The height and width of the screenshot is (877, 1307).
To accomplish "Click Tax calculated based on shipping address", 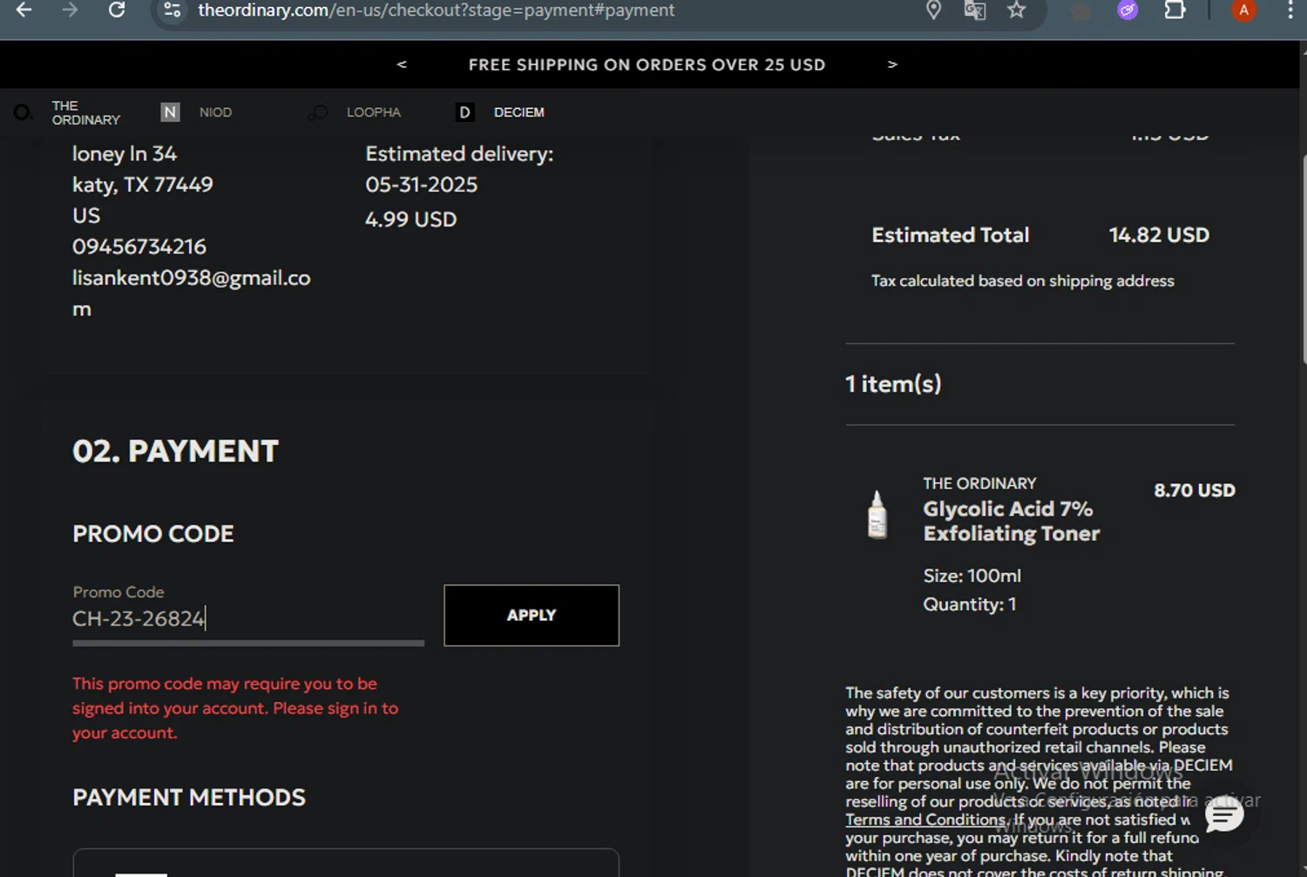I will point(1023,280).
